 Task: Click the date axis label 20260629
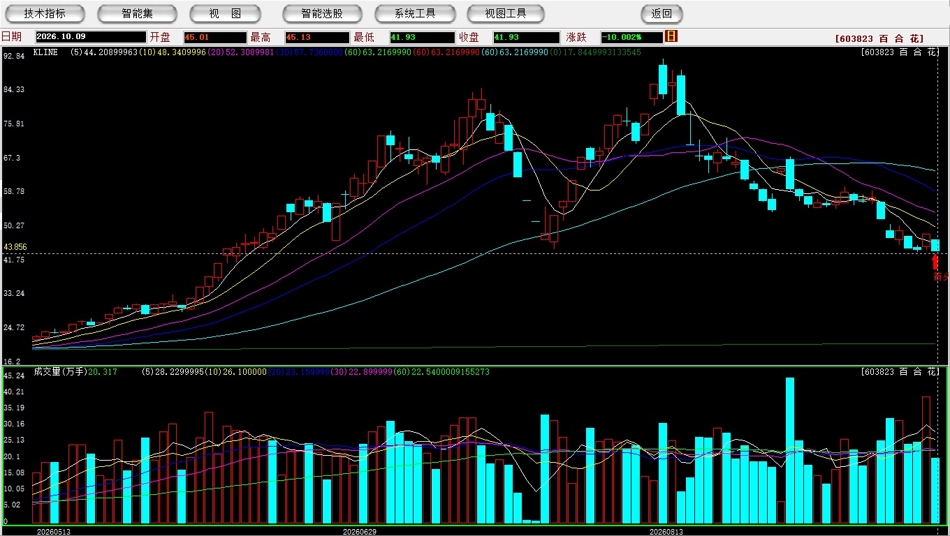point(360,532)
